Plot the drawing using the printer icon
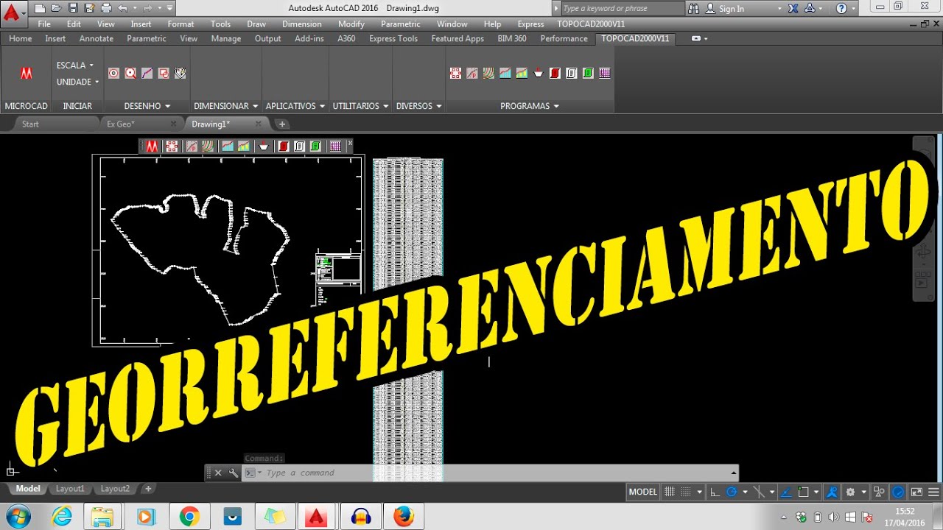The height and width of the screenshot is (530, 943). tap(106, 8)
